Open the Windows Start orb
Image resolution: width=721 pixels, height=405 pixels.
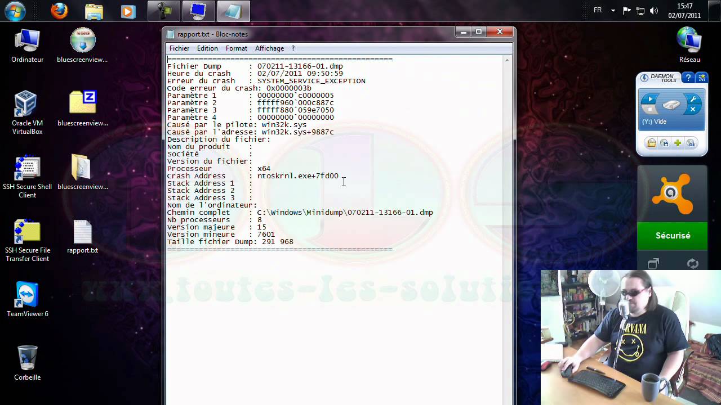coord(15,11)
